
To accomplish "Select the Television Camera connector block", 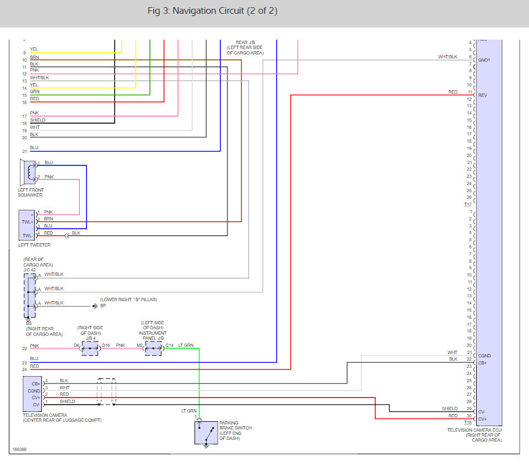I will click(33, 394).
